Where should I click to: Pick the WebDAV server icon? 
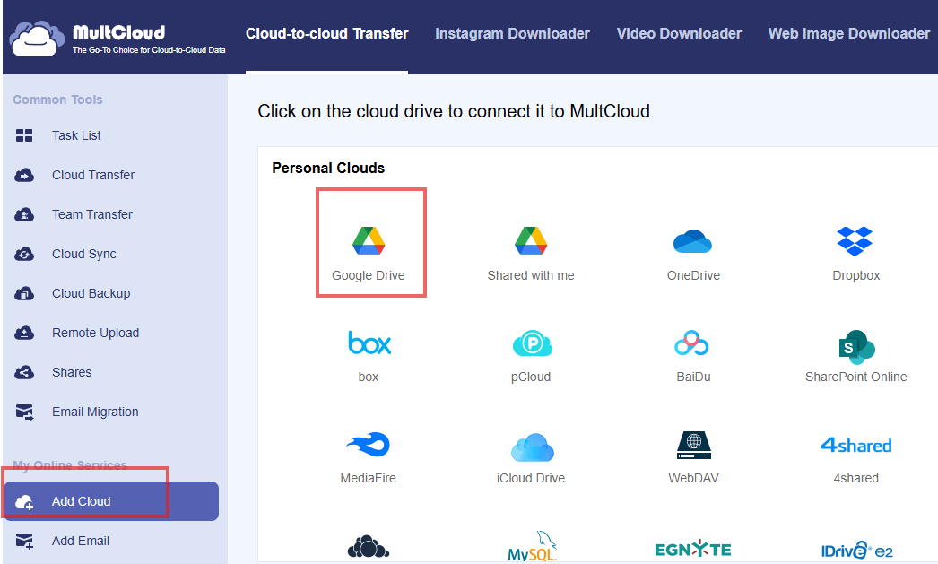[693, 445]
